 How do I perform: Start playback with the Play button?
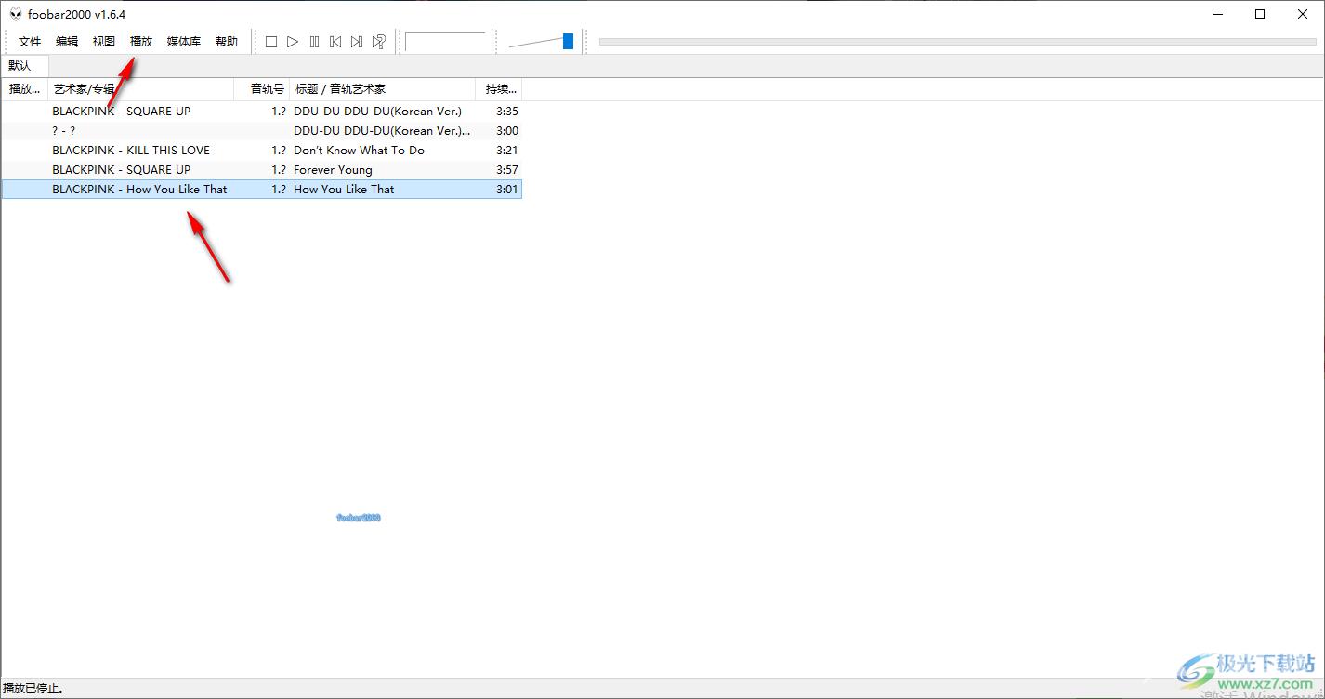pos(293,42)
